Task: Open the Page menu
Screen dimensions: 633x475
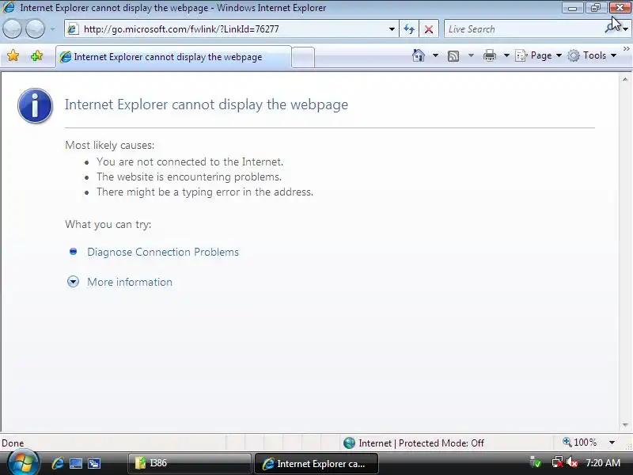Action: (x=539, y=55)
